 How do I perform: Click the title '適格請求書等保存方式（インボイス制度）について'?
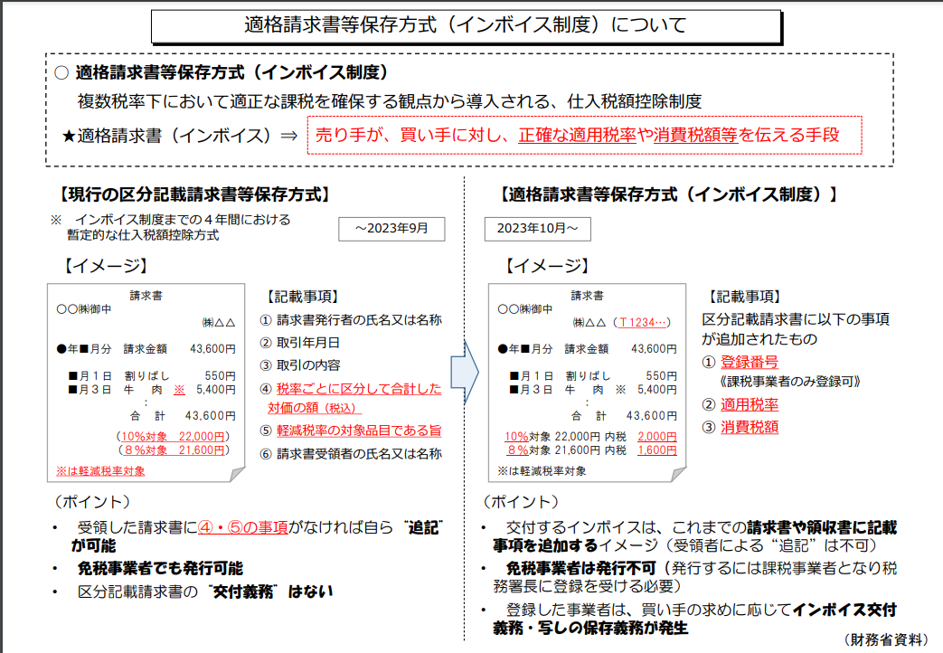pyautogui.click(x=466, y=25)
